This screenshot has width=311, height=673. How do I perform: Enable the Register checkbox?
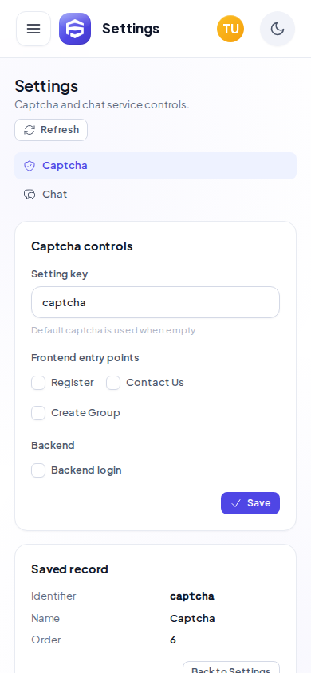pos(38,383)
